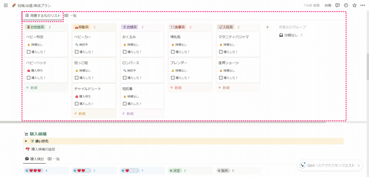Open the 抱っこ紐 card title
Image resolution: width=369 pixels, height=177 pixels.
pyautogui.click(x=81, y=63)
